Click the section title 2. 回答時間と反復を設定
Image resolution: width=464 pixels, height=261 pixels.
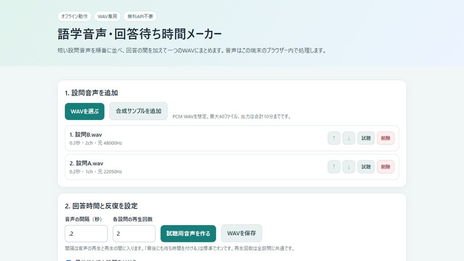[x=101, y=206]
